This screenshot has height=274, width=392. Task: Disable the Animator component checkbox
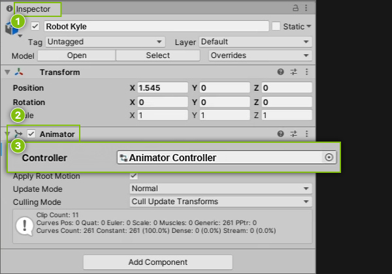tap(31, 134)
